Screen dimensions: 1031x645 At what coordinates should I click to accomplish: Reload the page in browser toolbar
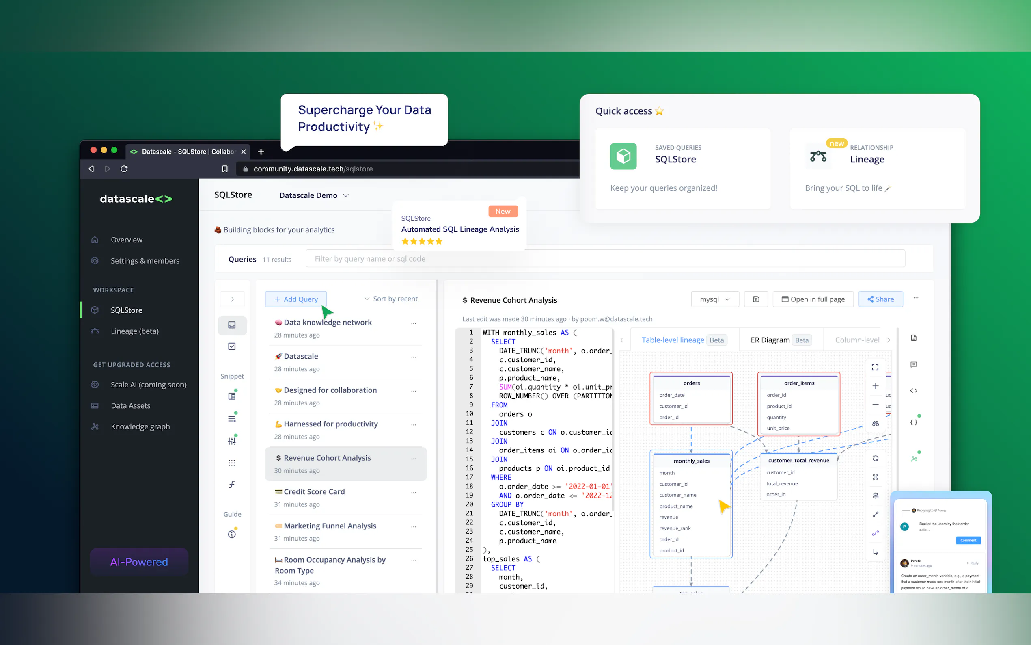pos(124,169)
